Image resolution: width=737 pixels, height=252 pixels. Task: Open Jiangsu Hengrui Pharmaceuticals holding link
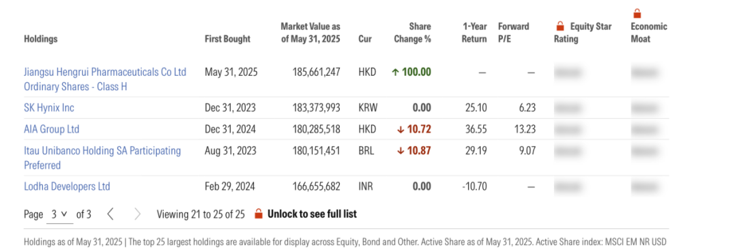(x=105, y=79)
